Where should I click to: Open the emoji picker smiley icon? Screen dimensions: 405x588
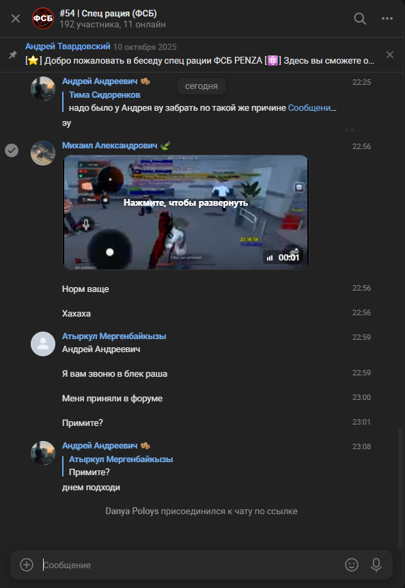pos(352,565)
